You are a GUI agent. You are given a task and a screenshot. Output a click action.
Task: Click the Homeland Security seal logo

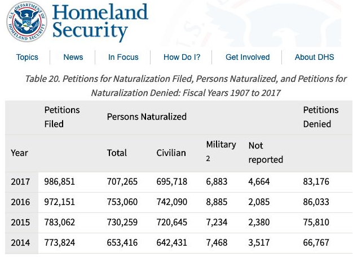click(x=27, y=22)
